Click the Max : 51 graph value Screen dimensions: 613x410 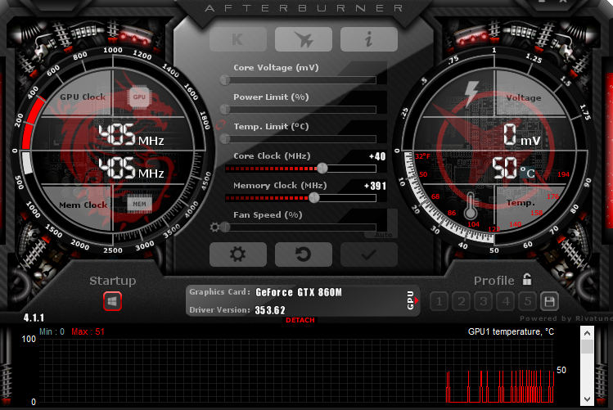point(88,331)
